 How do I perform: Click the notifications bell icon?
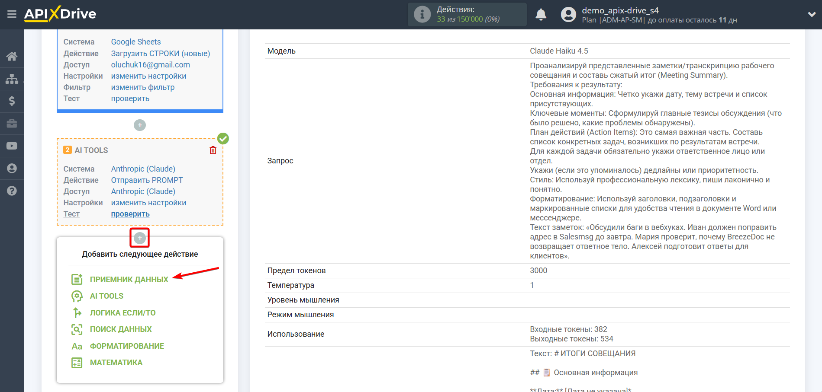(x=541, y=15)
